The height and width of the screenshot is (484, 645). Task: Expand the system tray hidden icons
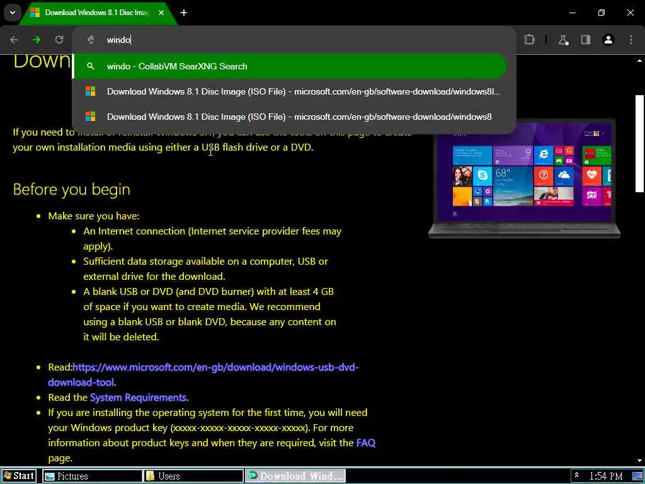[577, 475]
